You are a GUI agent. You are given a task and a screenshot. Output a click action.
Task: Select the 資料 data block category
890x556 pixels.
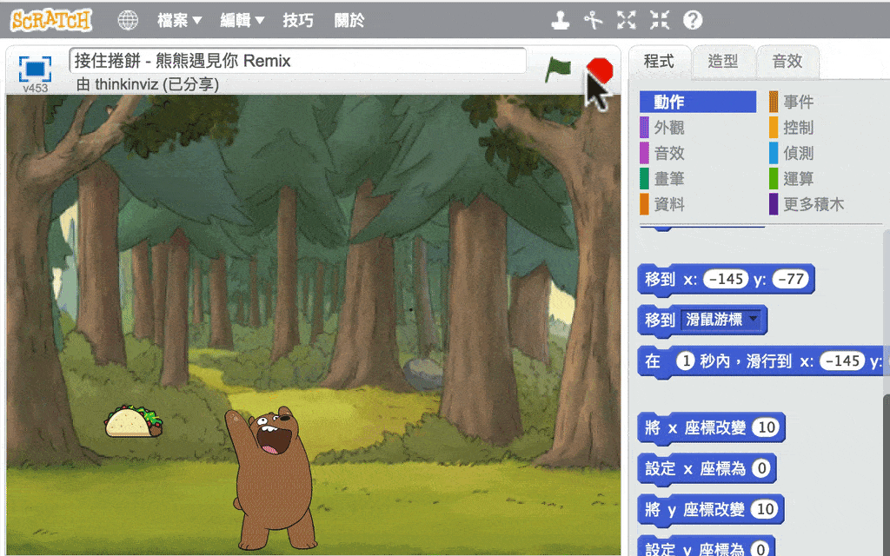(668, 204)
